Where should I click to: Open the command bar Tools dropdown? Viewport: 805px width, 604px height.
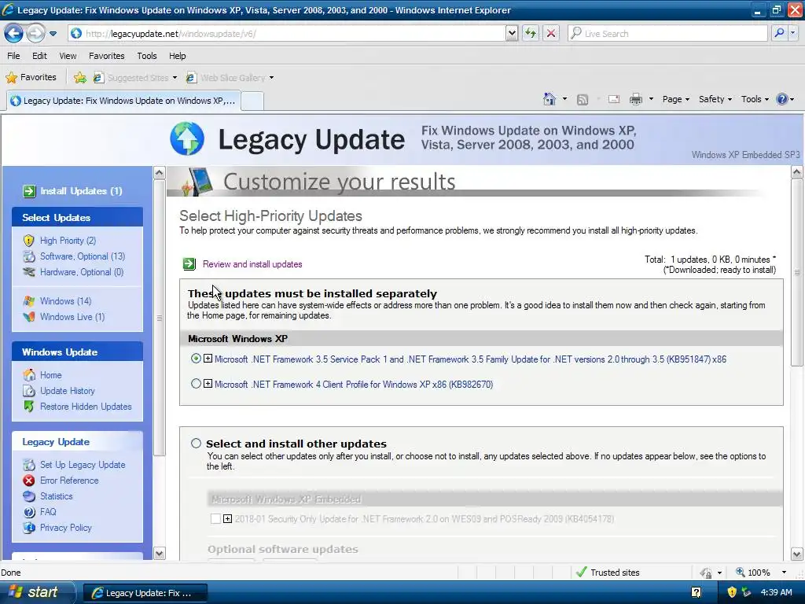click(755, 99)
